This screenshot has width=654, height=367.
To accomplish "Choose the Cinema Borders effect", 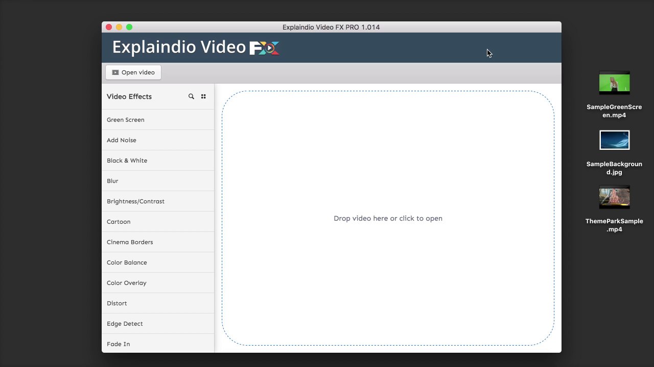I will click(x=158, y=242).
